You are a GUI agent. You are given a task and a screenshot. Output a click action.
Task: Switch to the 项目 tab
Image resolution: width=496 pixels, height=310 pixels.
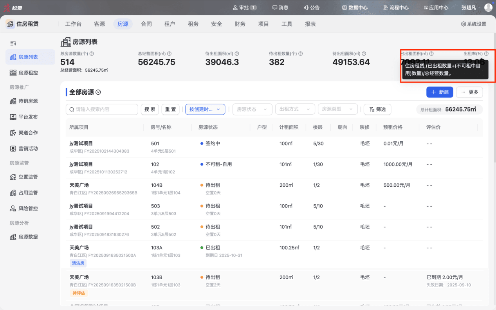[263, 24]
